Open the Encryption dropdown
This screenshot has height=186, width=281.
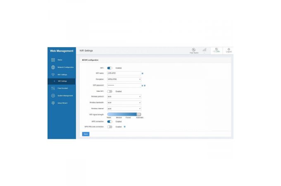124,79
